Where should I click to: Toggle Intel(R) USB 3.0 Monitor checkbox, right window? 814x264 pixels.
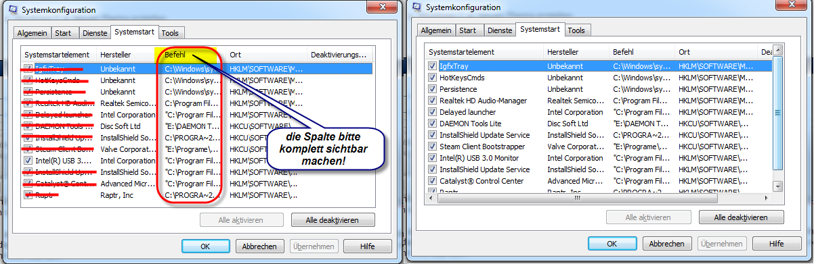coord(432,158)
